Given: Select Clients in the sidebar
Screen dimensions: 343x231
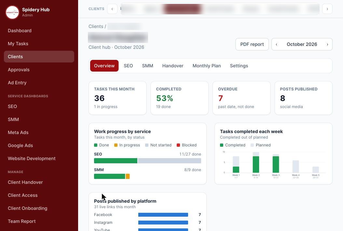Looking at the screenshot, I should point(39,57).
